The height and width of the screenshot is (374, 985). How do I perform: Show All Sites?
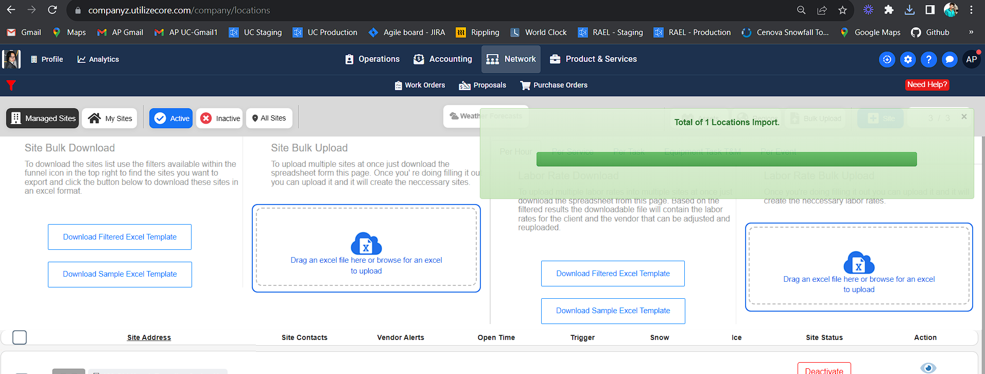click(269, 118)
